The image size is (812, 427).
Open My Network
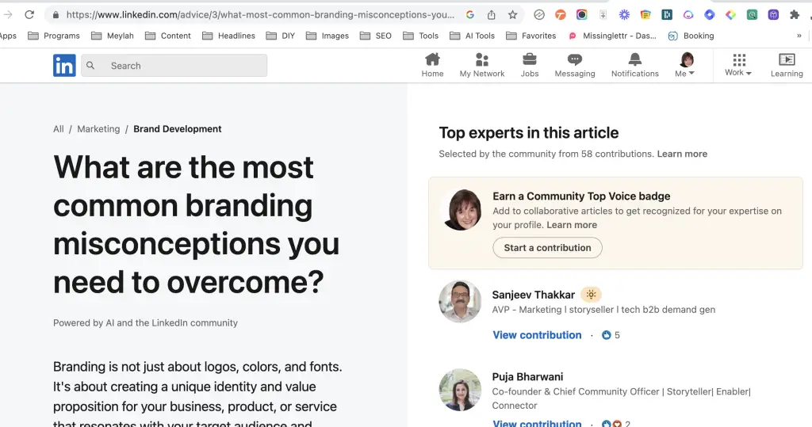point(481,65)
